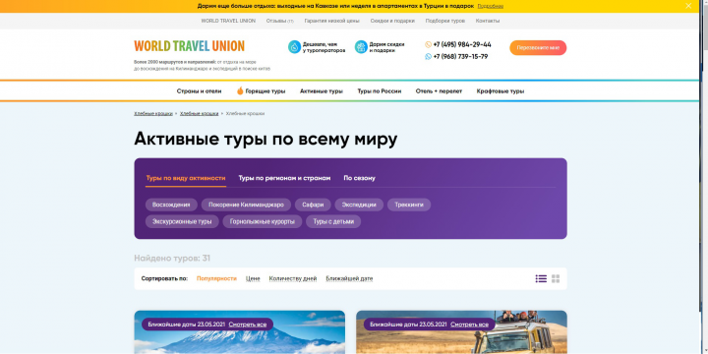
Task: Open Скидки и подарки top link
Action: [392, 21]
